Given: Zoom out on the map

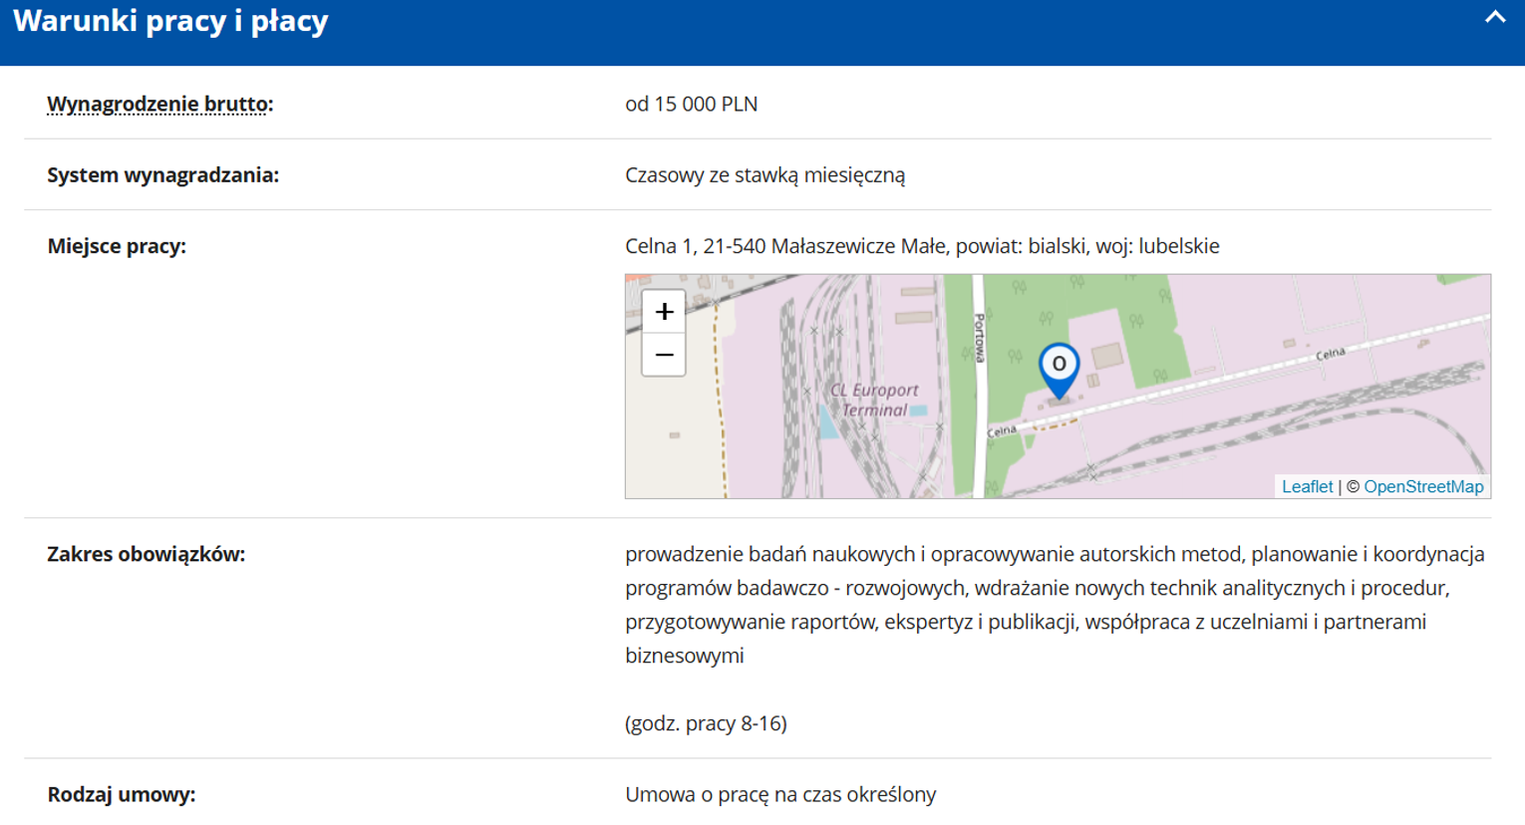Looking at the screenshot, I should (x=664, y=356).
